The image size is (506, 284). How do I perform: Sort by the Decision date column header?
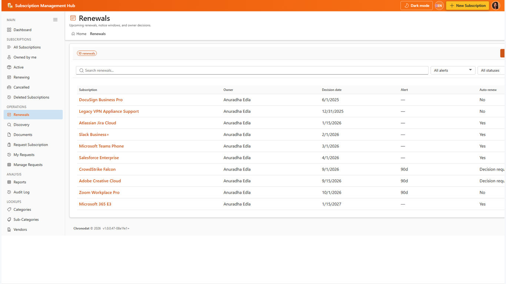pos(332,90)
